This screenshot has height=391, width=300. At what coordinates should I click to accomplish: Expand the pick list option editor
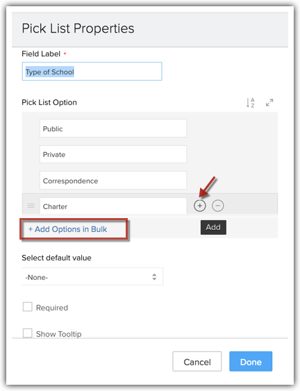point(269,103)
